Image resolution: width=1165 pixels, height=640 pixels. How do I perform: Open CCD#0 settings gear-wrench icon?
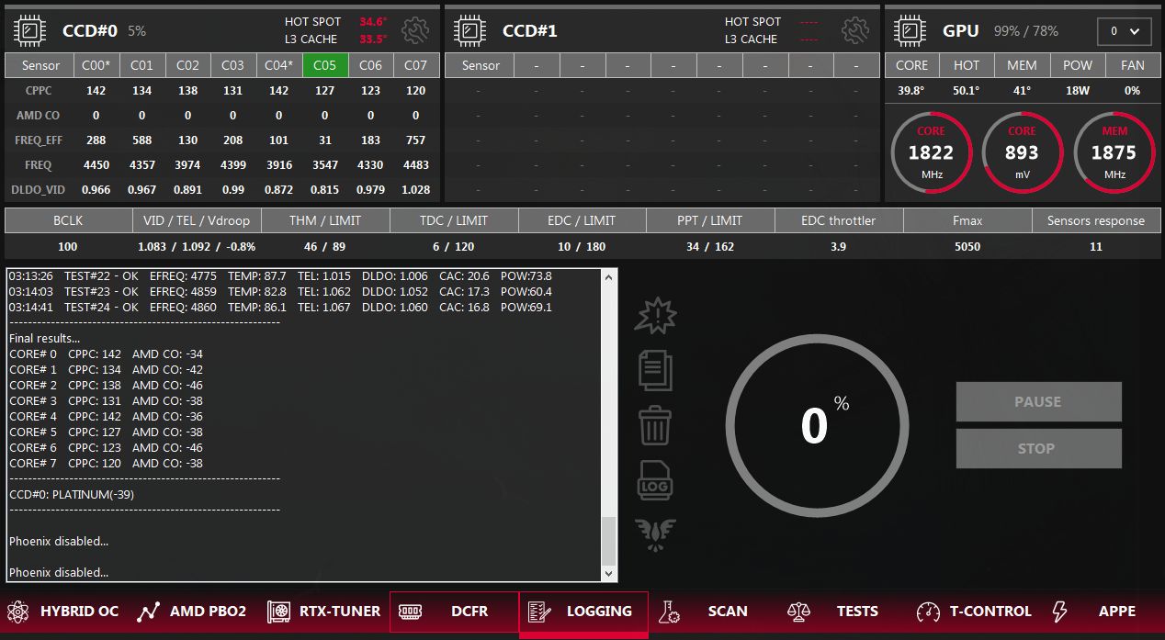[415, 30]
